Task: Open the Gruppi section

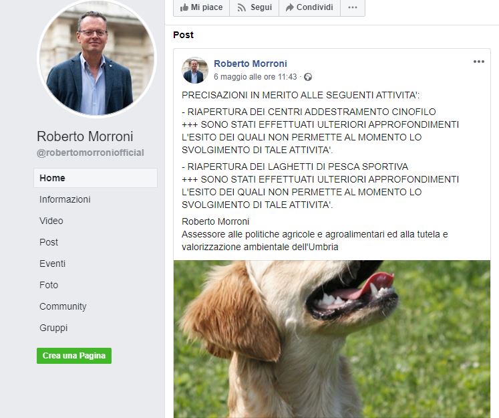Action: 53,328
